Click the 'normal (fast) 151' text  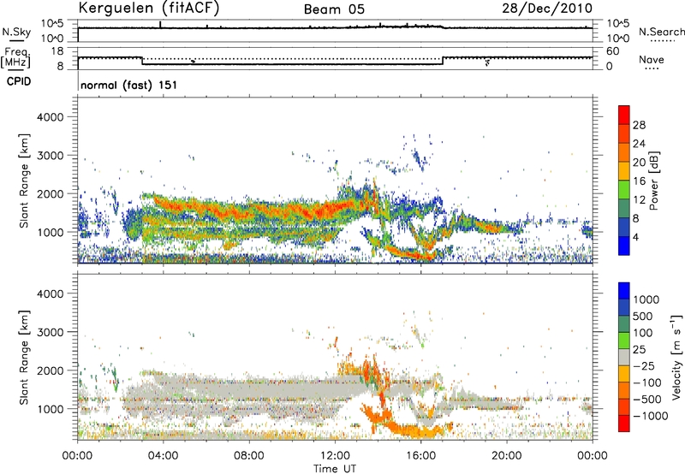click(x=129, y=85)
